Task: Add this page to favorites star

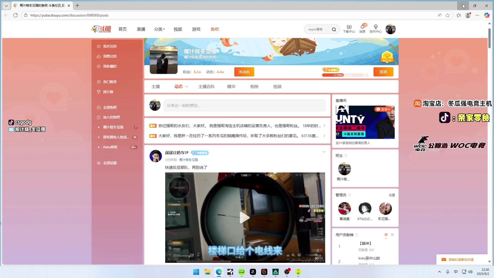Action: pyautogui.click(x=448, y=15)
